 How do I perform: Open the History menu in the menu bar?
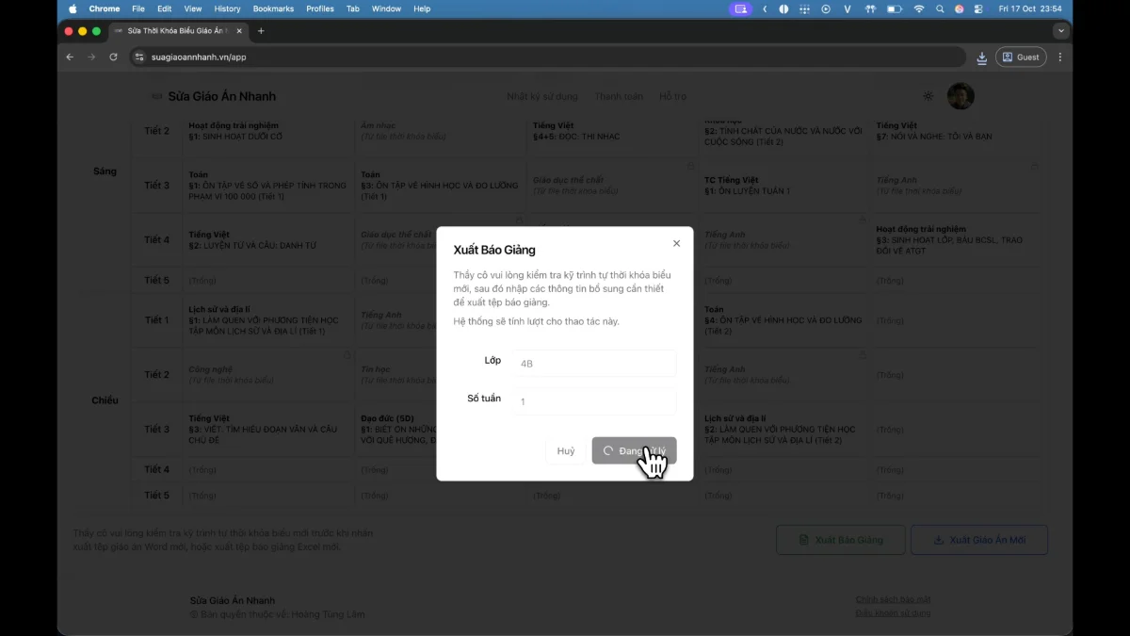coord(227,8)
